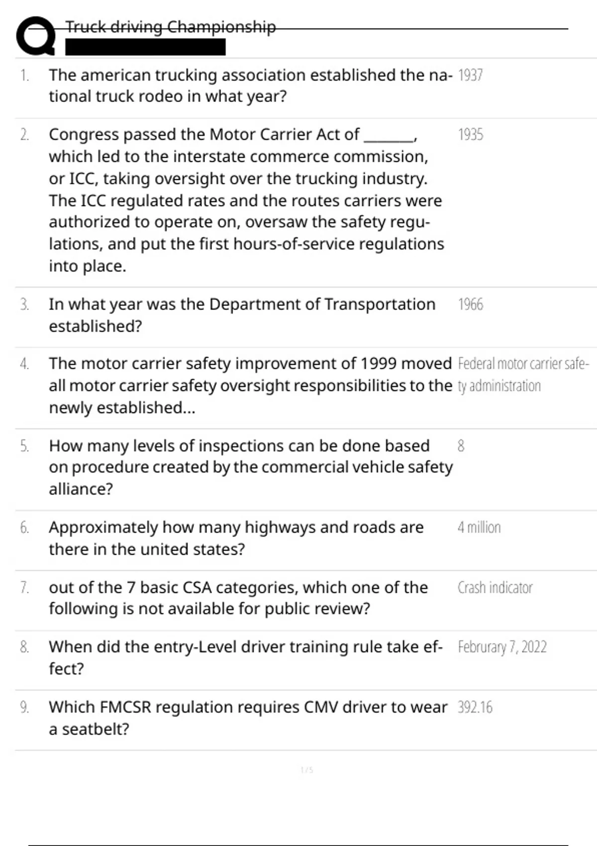Click the entry-Level driver training rule question
This screenshot has width=597, height=846.
245,657
